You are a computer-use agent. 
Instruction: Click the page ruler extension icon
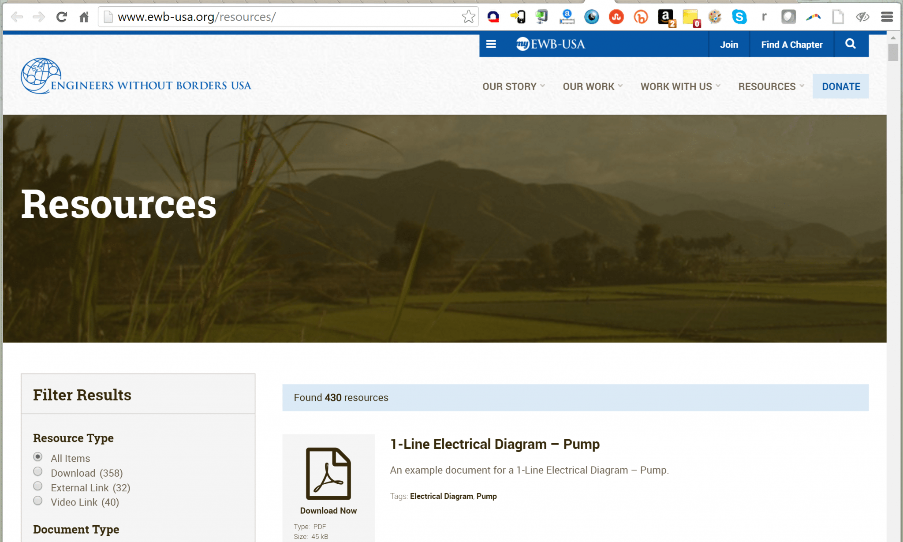(567, 17)
